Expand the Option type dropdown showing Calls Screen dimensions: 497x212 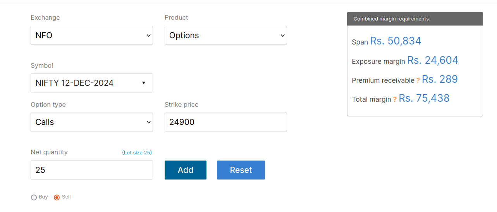[92, 122]
